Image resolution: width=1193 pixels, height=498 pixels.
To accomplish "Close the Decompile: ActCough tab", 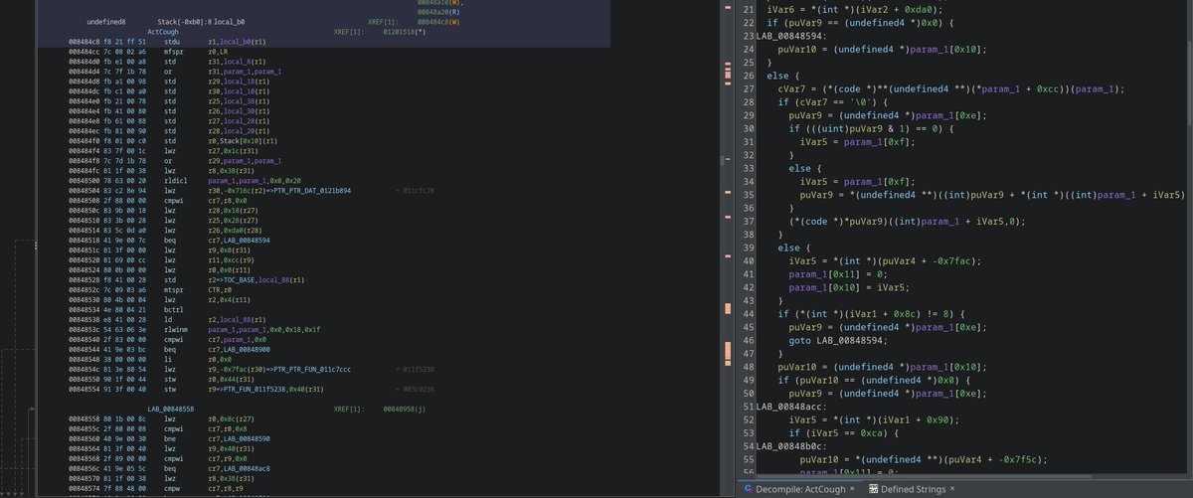I will pos(852,488).
